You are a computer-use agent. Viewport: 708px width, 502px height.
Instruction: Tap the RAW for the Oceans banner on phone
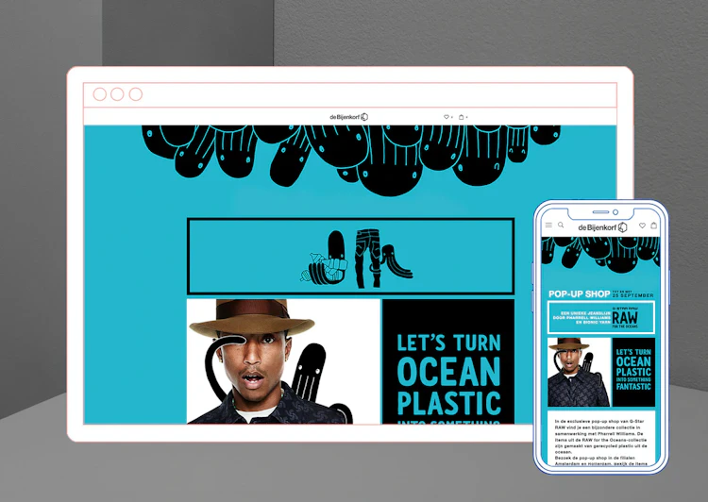click(x=601, y=317)
